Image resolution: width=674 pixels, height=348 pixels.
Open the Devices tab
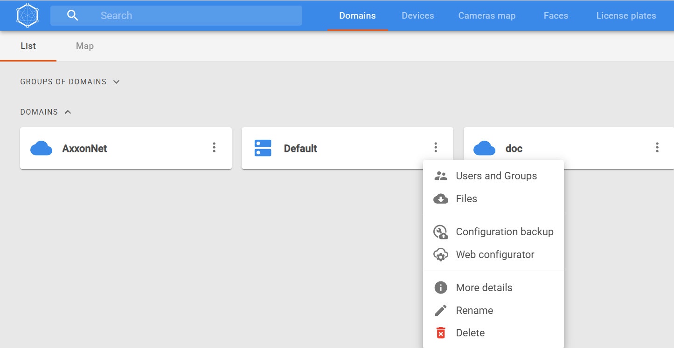pyautogui.click(x=417, y=16)
